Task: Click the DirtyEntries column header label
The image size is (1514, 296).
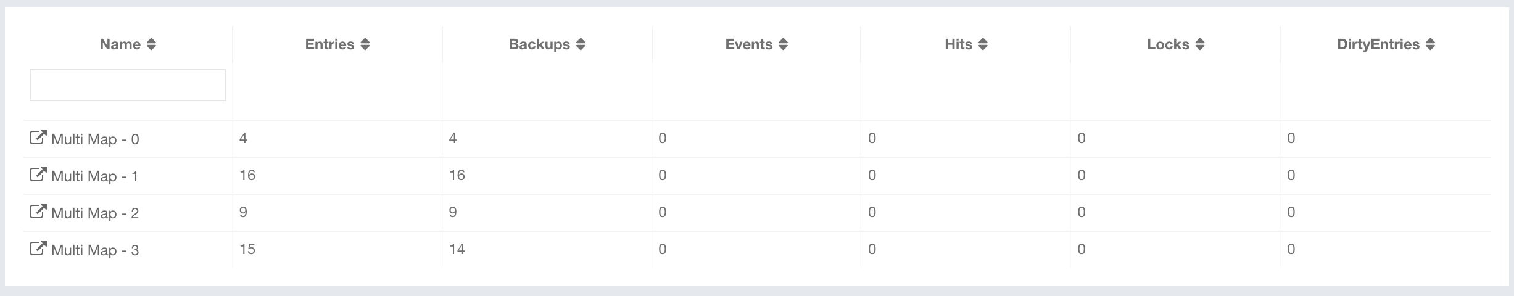Action: tap(1378, 44)
